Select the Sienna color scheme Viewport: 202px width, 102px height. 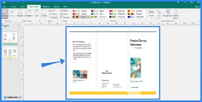[x=81, y=11]
